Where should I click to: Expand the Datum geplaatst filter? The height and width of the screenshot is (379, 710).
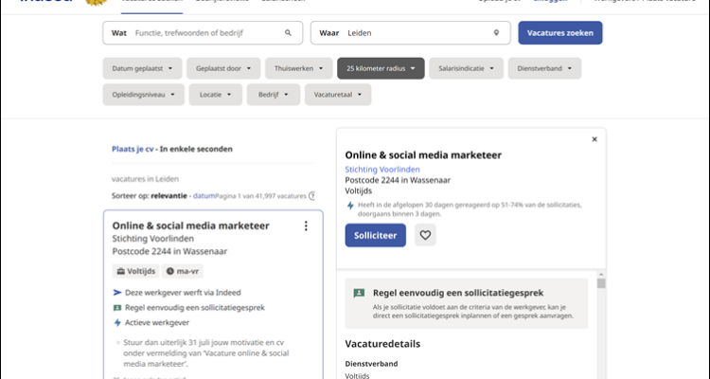click(x=141, y=68)
